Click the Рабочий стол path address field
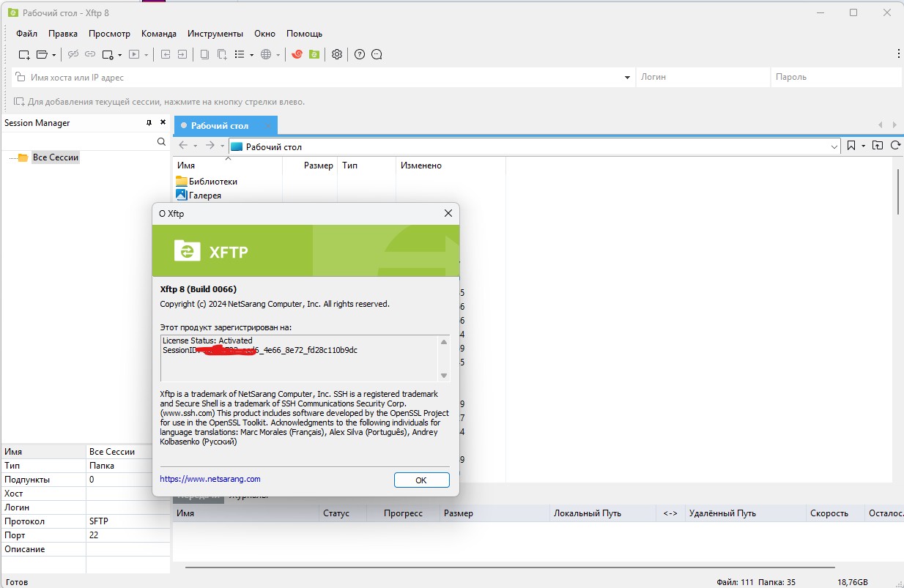The height and width of the screenshot is (588, 904). tap(535, 146)
